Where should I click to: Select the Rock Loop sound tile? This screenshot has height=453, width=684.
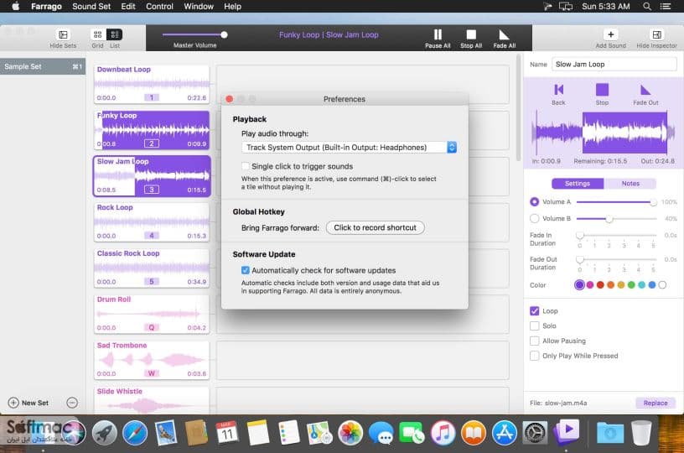[x=152, y=221]
